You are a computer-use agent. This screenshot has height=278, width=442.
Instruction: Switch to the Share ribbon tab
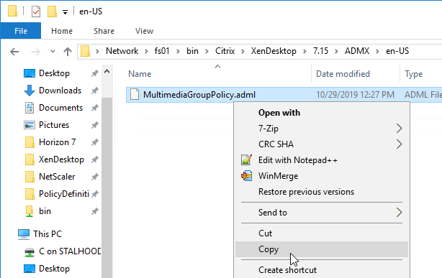104,31
